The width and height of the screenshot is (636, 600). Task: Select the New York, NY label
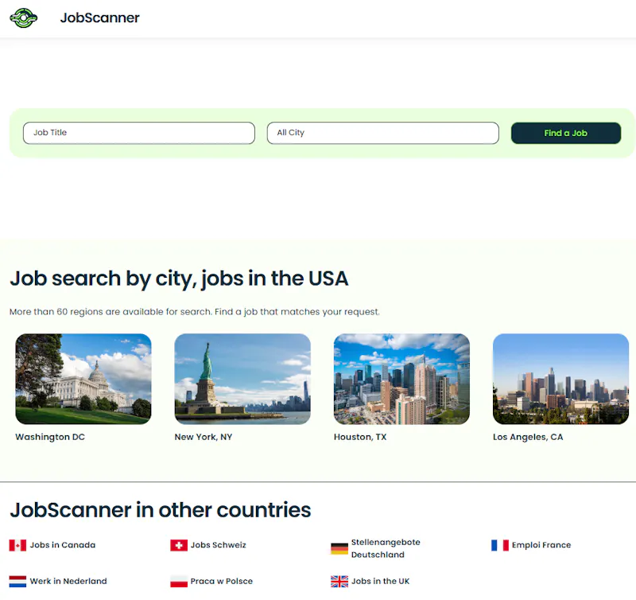204,437
